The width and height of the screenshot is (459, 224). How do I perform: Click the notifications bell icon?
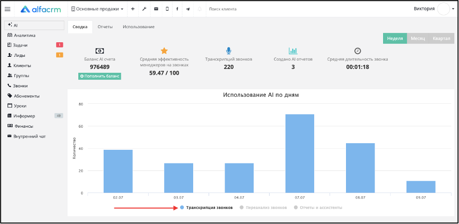tap(200, 9)
